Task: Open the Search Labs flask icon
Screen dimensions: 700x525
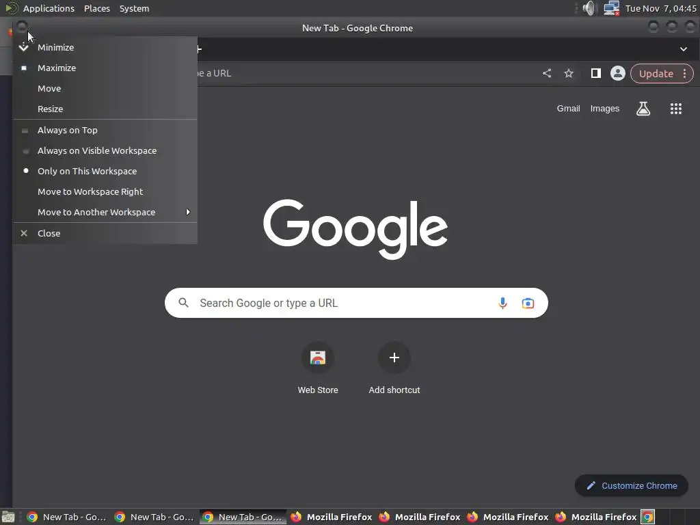Action: point(643,109)
